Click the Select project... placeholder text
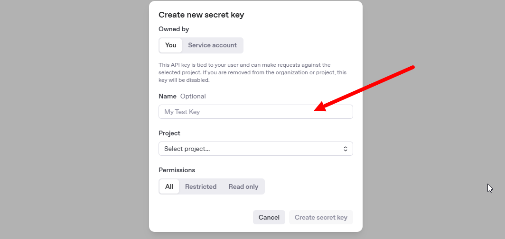This screenshot has width=505, height=239. 187,149
